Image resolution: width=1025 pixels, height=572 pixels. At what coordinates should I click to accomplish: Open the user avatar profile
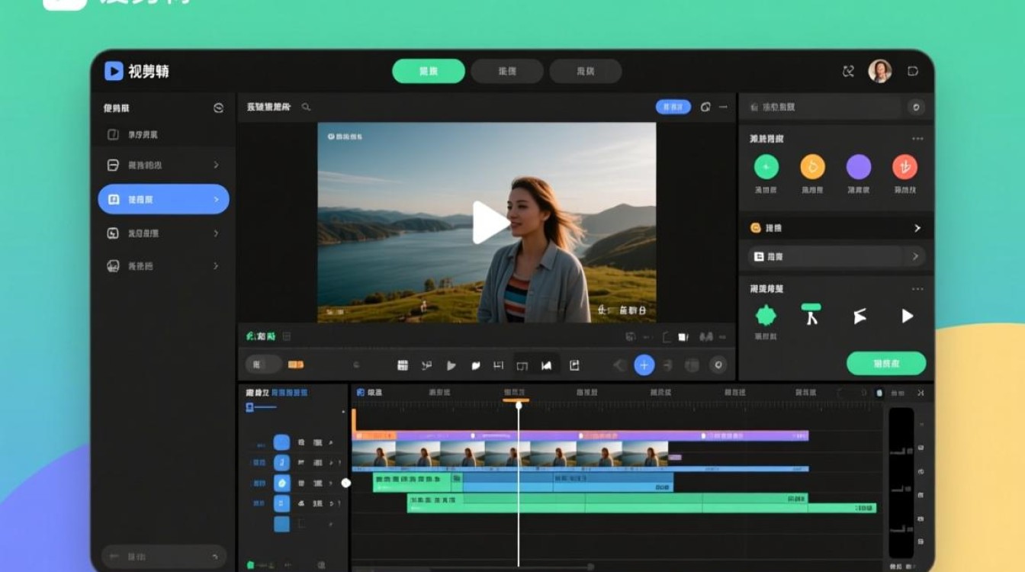[880, 71]
